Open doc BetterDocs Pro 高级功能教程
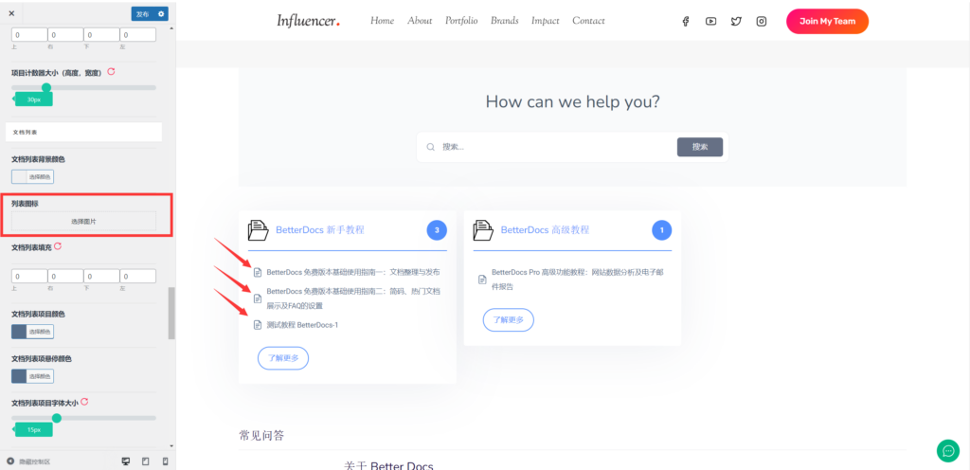 578,280
